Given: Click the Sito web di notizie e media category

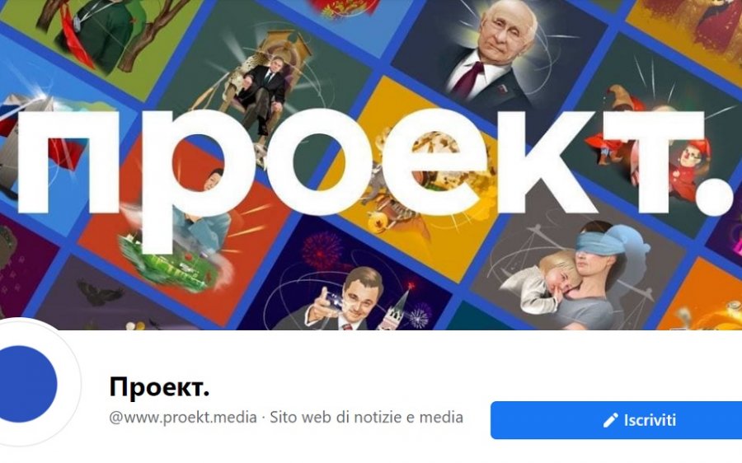Looking at the screenshot, I should (366, 417).
